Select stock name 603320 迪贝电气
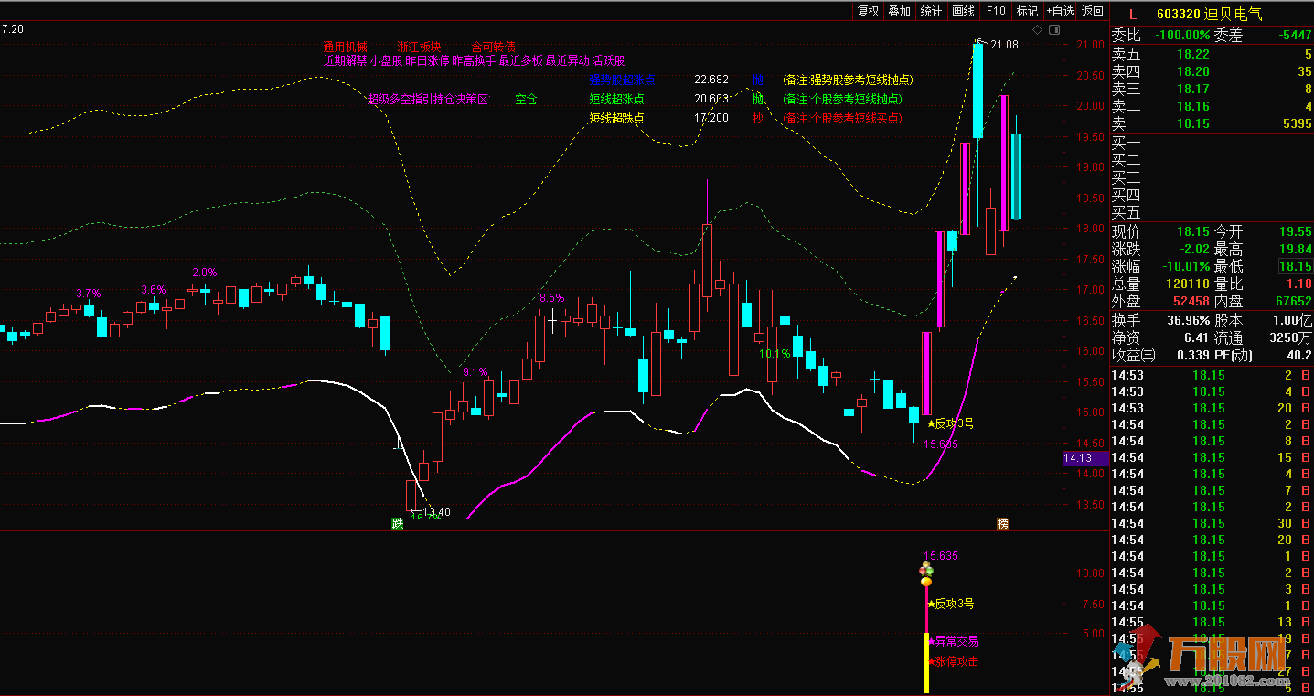This screenshot has height=696, width=1314. [x=1209, y=14]
